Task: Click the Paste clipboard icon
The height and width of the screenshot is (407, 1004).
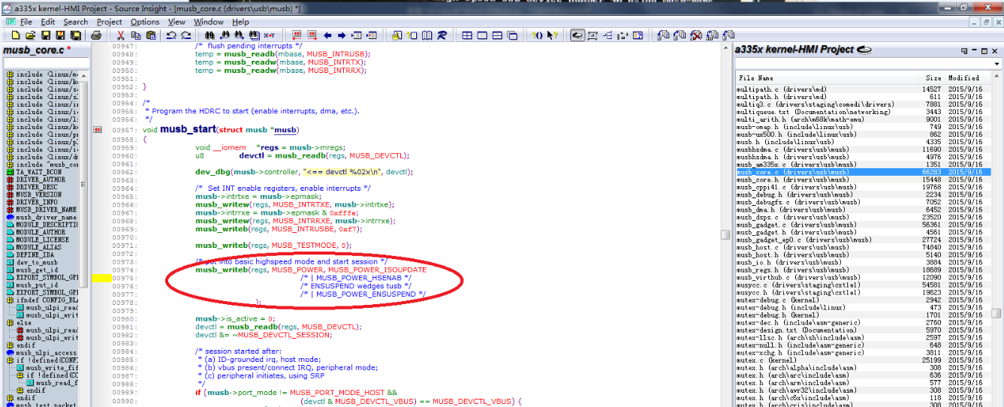Action: click(x=151, y=35)
